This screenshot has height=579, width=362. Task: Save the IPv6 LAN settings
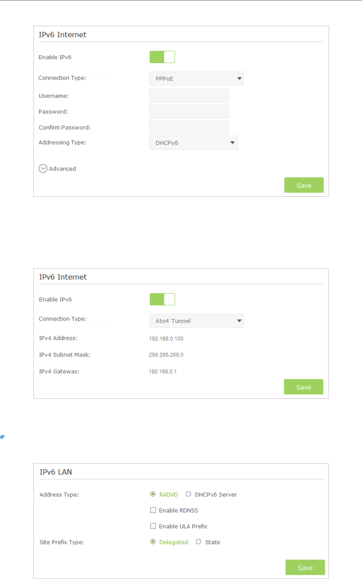pos(305,568)
